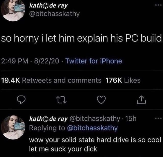View the 19.4K Retweets and comments
163x157 pixels.
click(51, 80)
